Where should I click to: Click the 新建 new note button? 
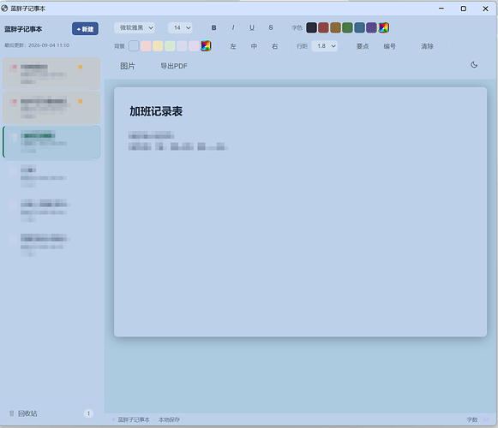(x=85, y=29)
